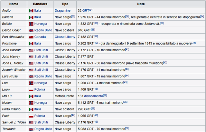Click the Italian flag icon in Frosinone row

coord(31,44)
